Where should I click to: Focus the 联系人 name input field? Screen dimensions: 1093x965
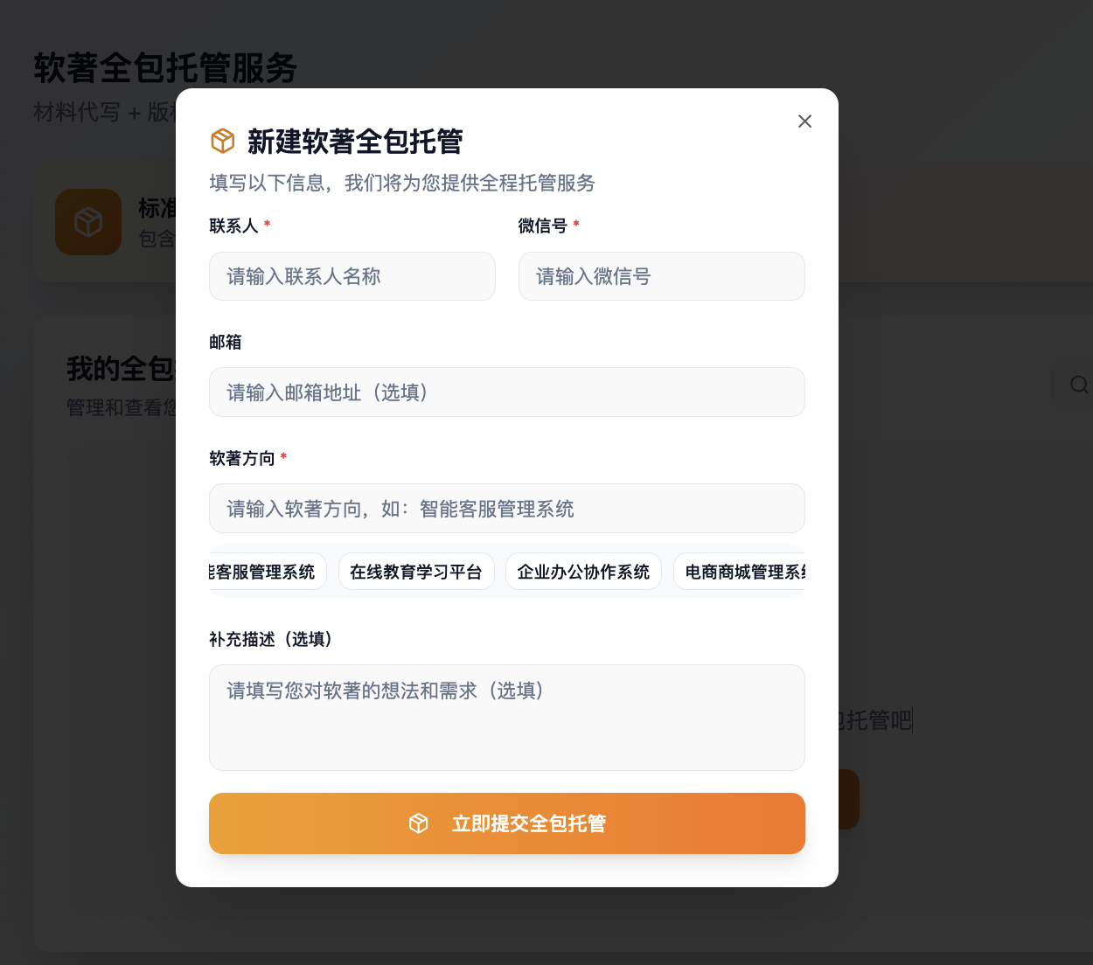(352, 276)
